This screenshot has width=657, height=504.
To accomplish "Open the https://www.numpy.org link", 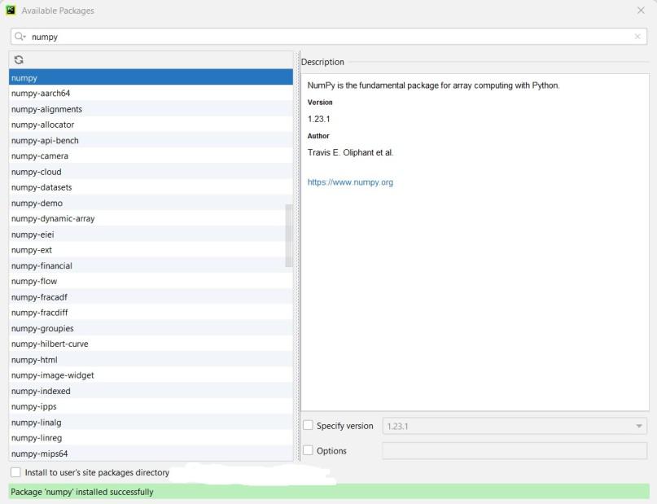I will coord(350,182).
